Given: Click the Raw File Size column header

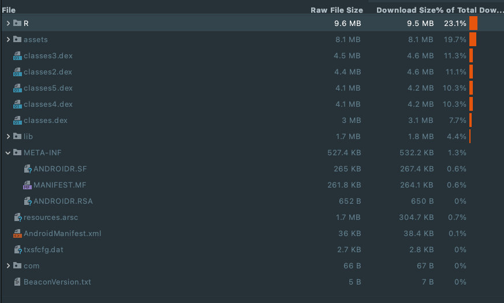Looking at the screenshot, I should point(337,10).
